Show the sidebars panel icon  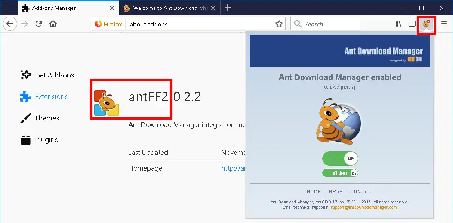click(x=412, y=24)
